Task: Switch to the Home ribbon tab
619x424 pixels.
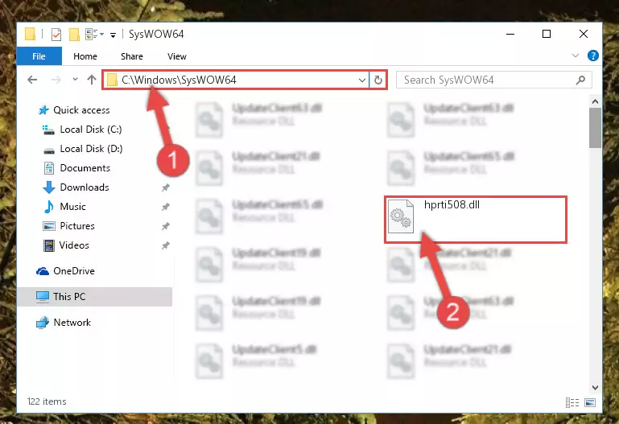Action: [85, 56]
